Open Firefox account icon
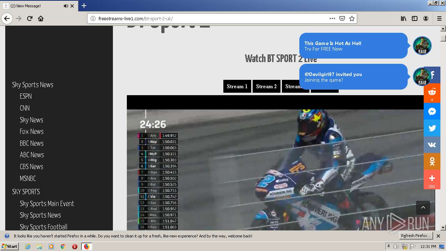Image resolution: width=446 pixels, height=251 pixels. 426,18
